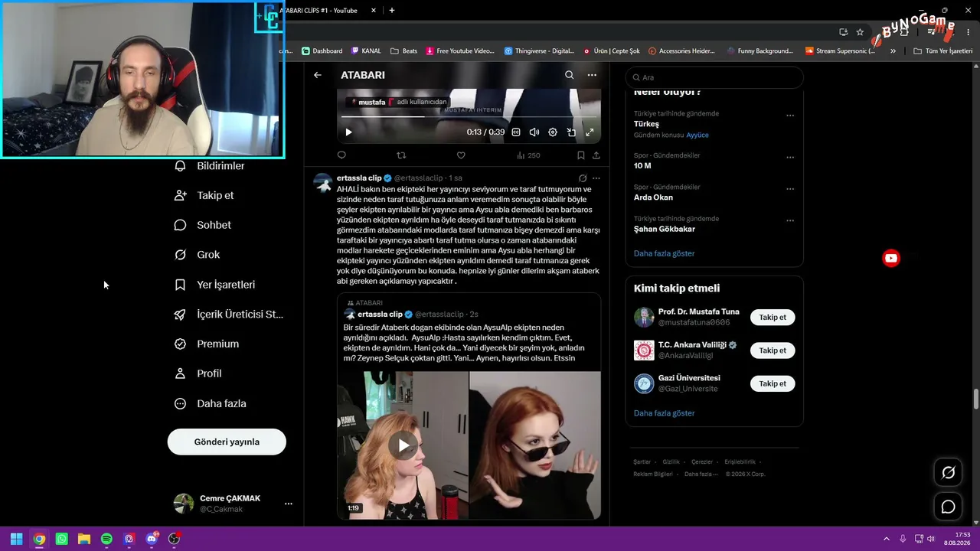This screenshot has height=551, width=980.
Task: Play the AysuAlp quoted clip video
Action: [x=403, y=445]
